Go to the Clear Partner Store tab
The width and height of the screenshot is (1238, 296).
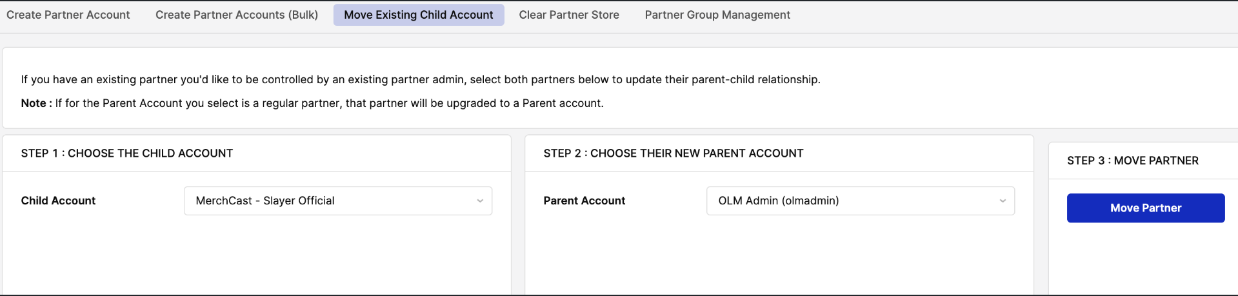(x=569, y=15)
